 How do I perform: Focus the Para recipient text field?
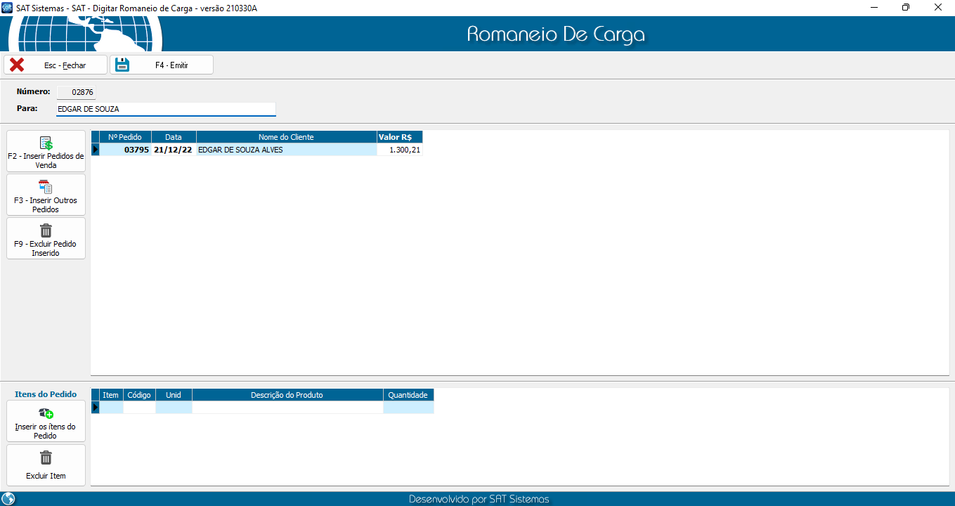[166, 109]
